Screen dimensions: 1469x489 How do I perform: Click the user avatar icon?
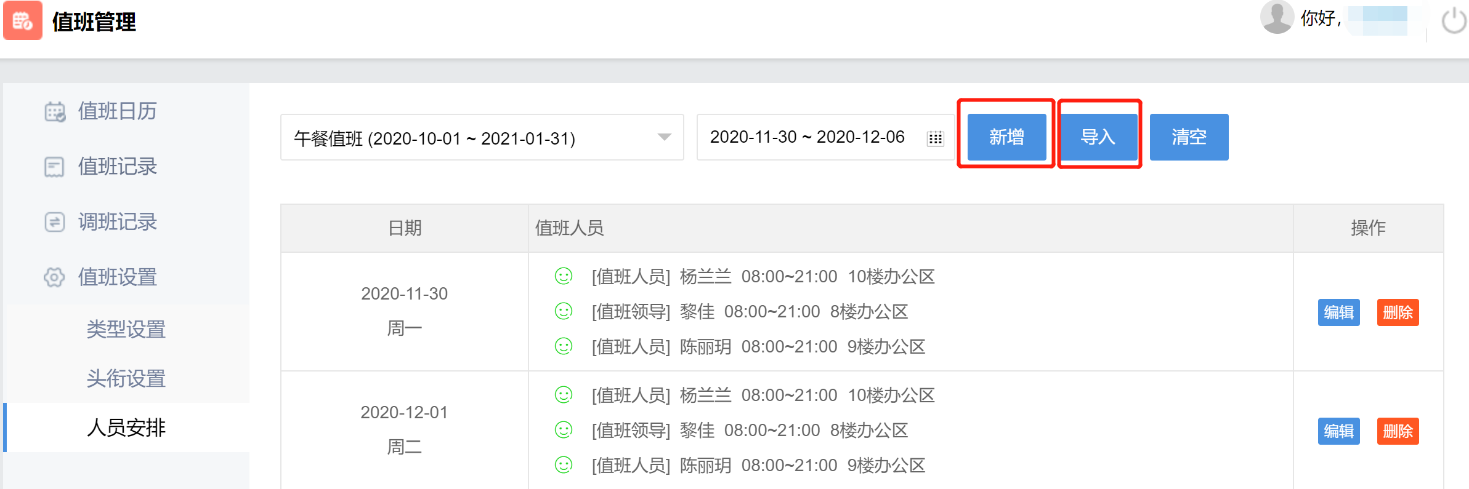1276,17
